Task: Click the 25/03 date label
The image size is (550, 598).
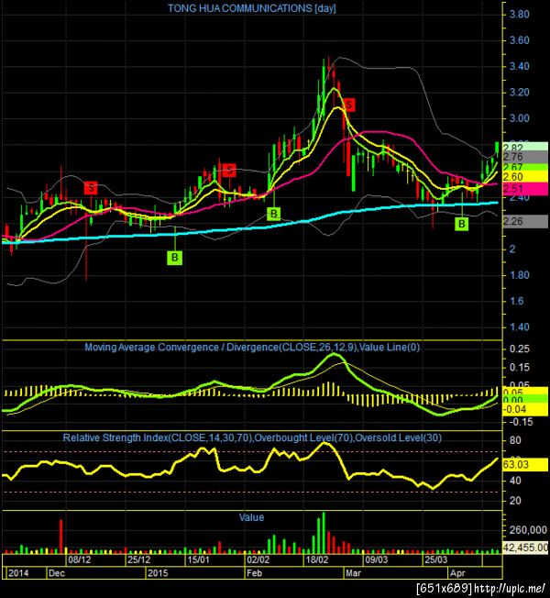Action: pos(436,559)
